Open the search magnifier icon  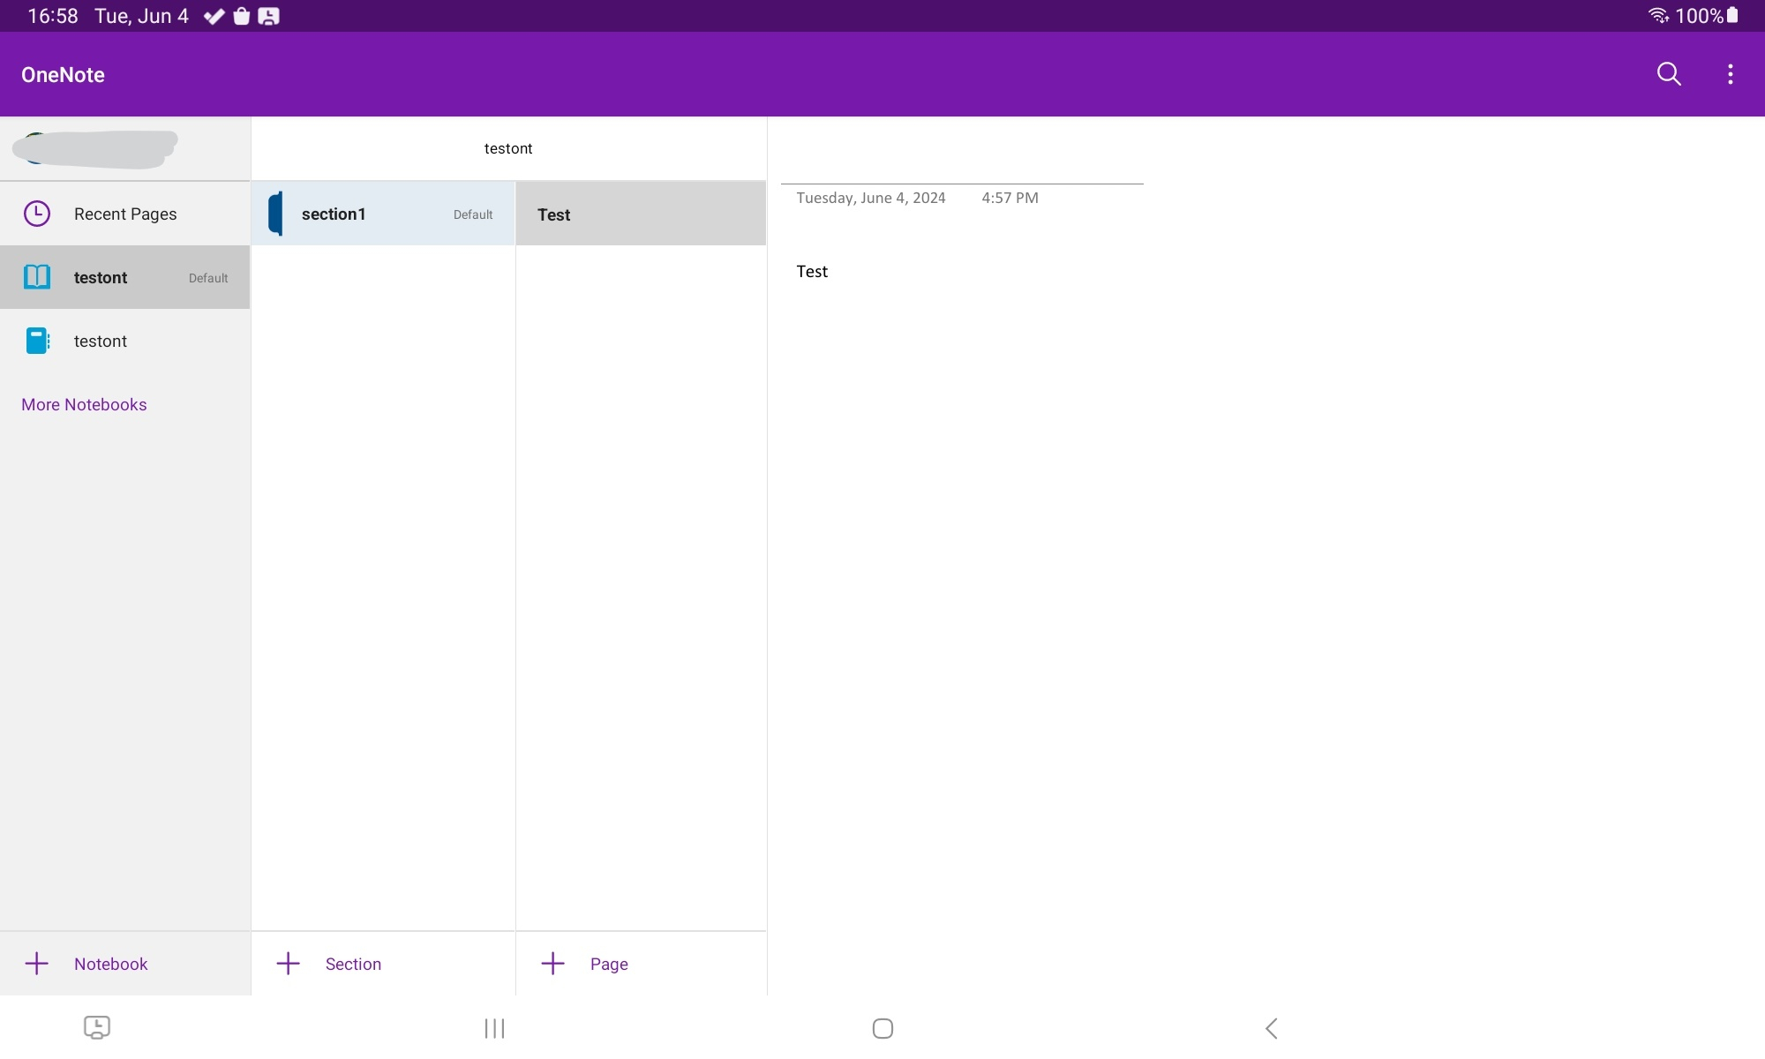(1668, 74)
